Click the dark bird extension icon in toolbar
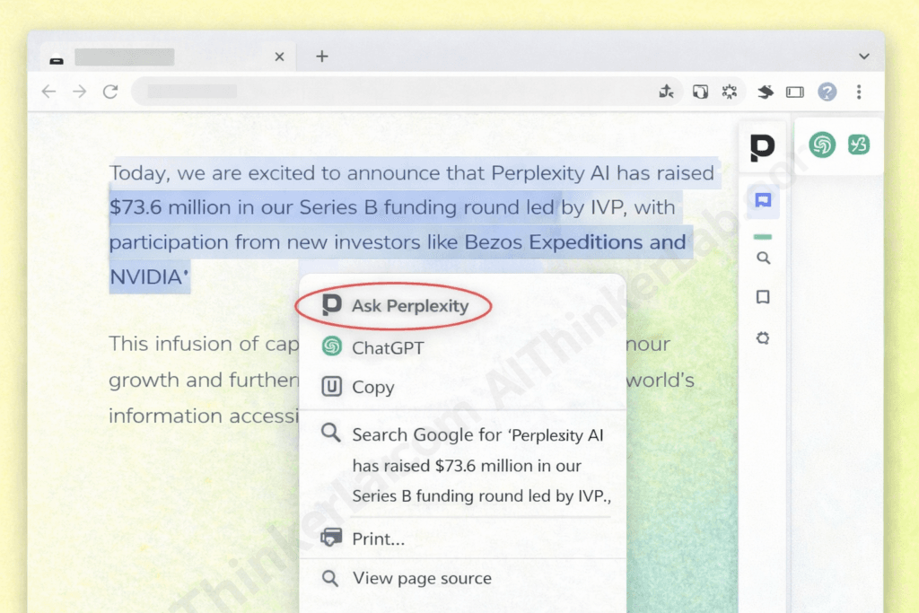This screenshot has width=919, height=613. (764, 91)
